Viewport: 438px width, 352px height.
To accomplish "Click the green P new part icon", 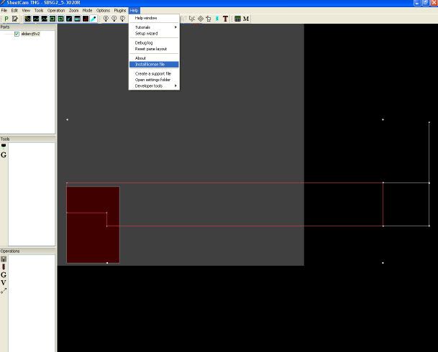I will point(6,19).
